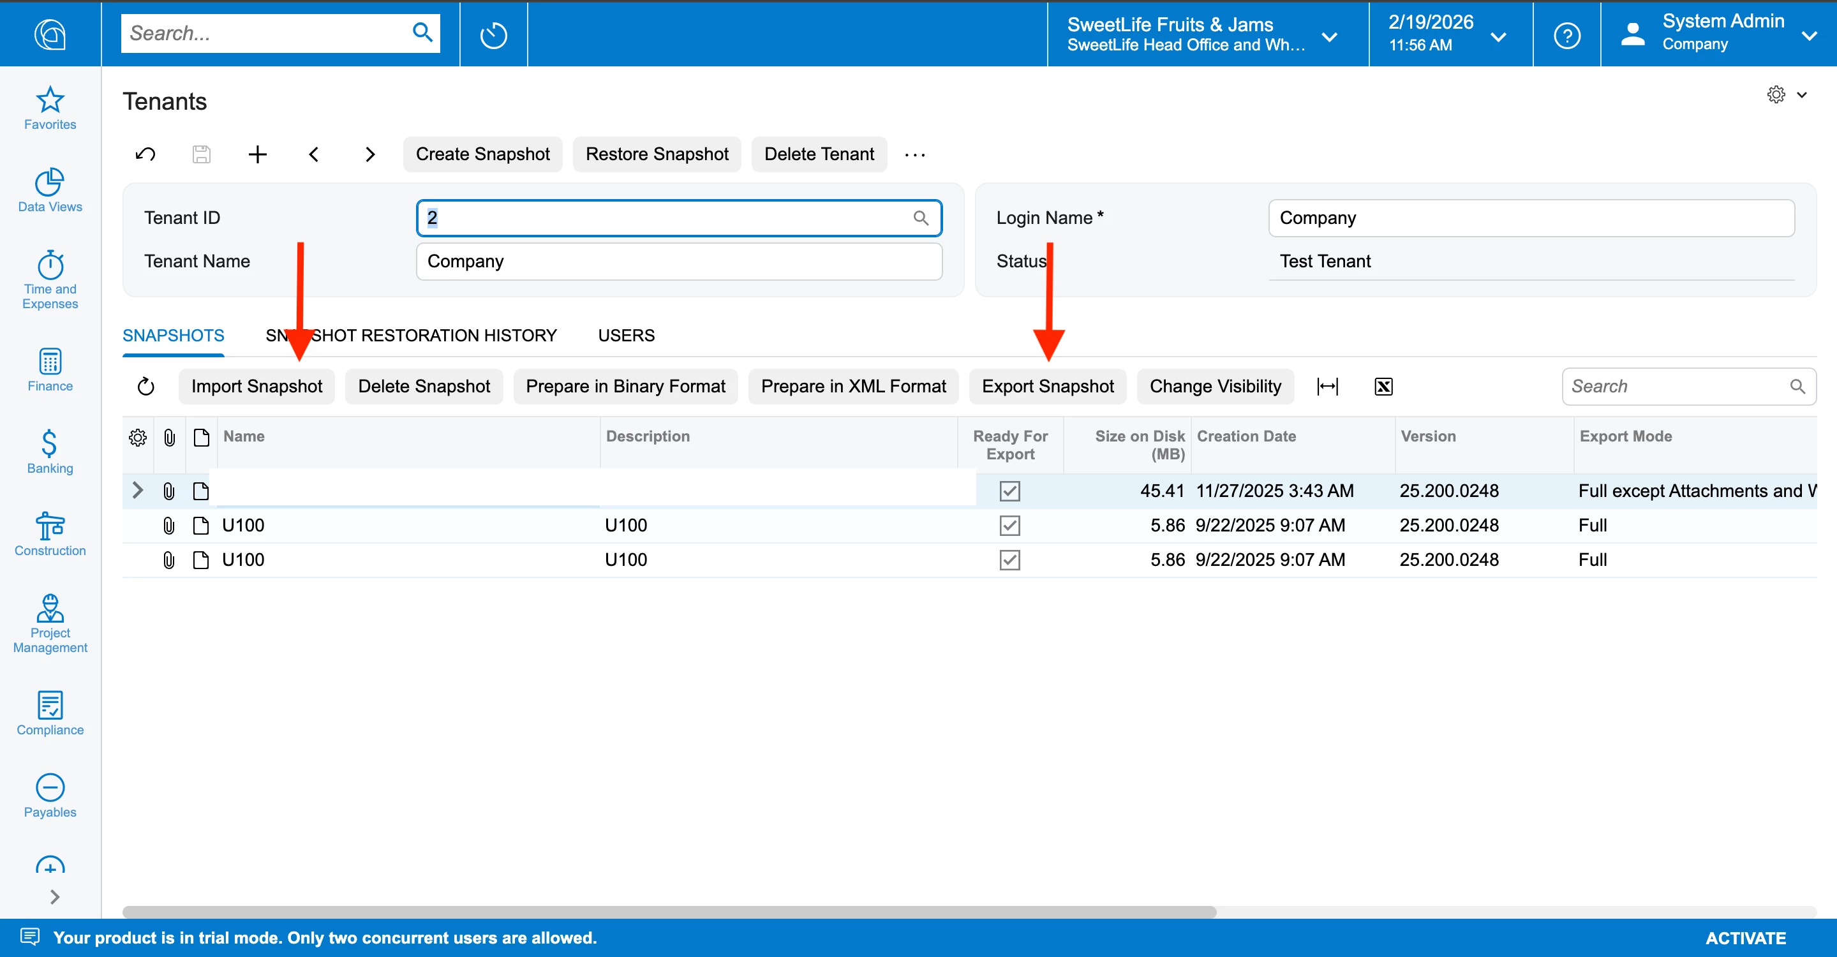
Task: Click the Export to Excel icon
Action: 1383,387
